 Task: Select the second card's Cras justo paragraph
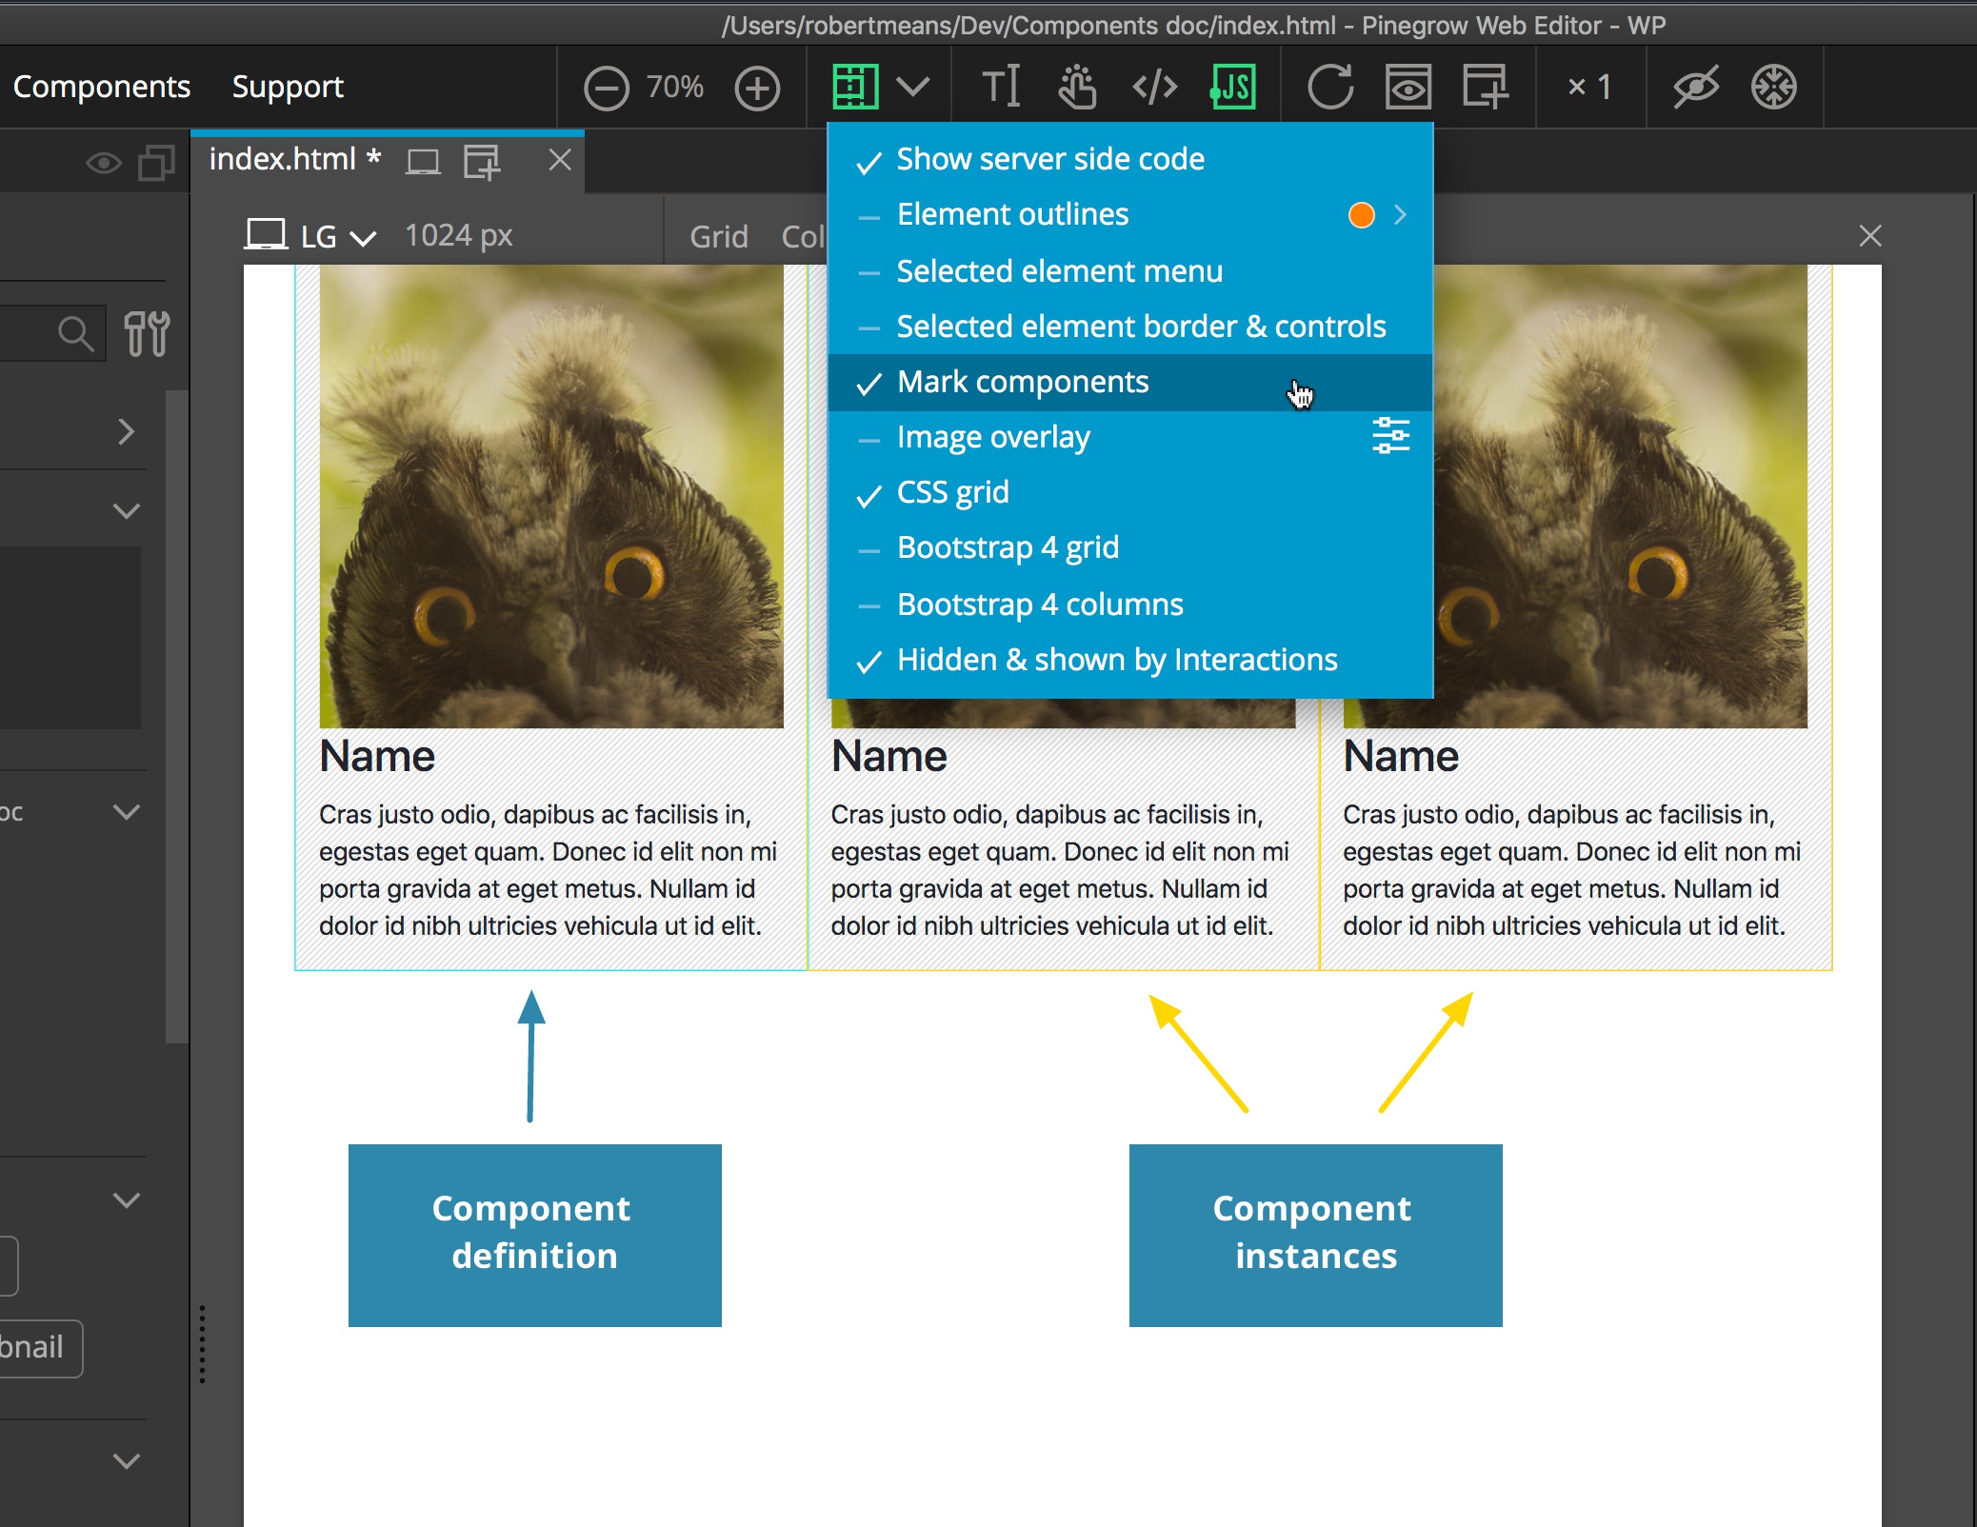(1061, 870)
